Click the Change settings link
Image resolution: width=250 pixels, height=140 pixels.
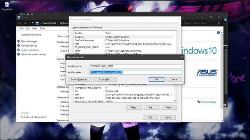click(x=208, y=102)
